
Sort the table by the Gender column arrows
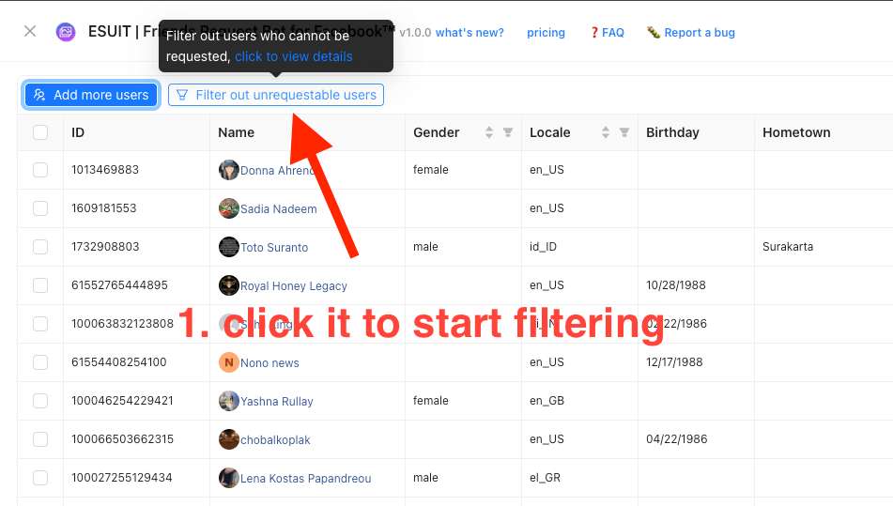[x=489, y=132]
